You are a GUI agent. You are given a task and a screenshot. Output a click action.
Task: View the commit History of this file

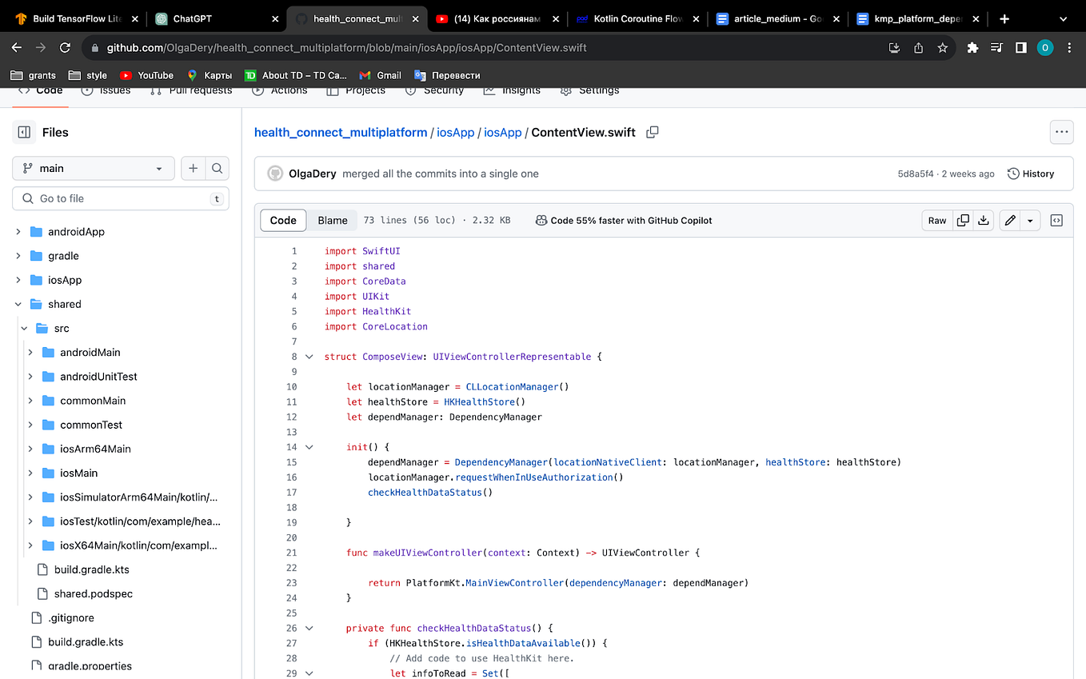[1031, 174]
